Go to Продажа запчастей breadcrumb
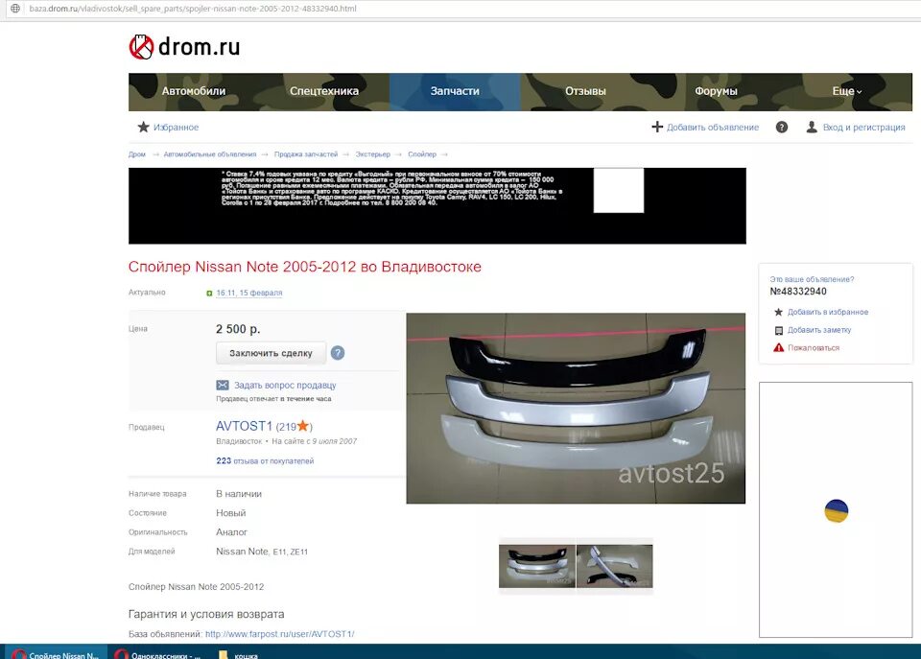The image size is (921, 659). coord(305,154)
